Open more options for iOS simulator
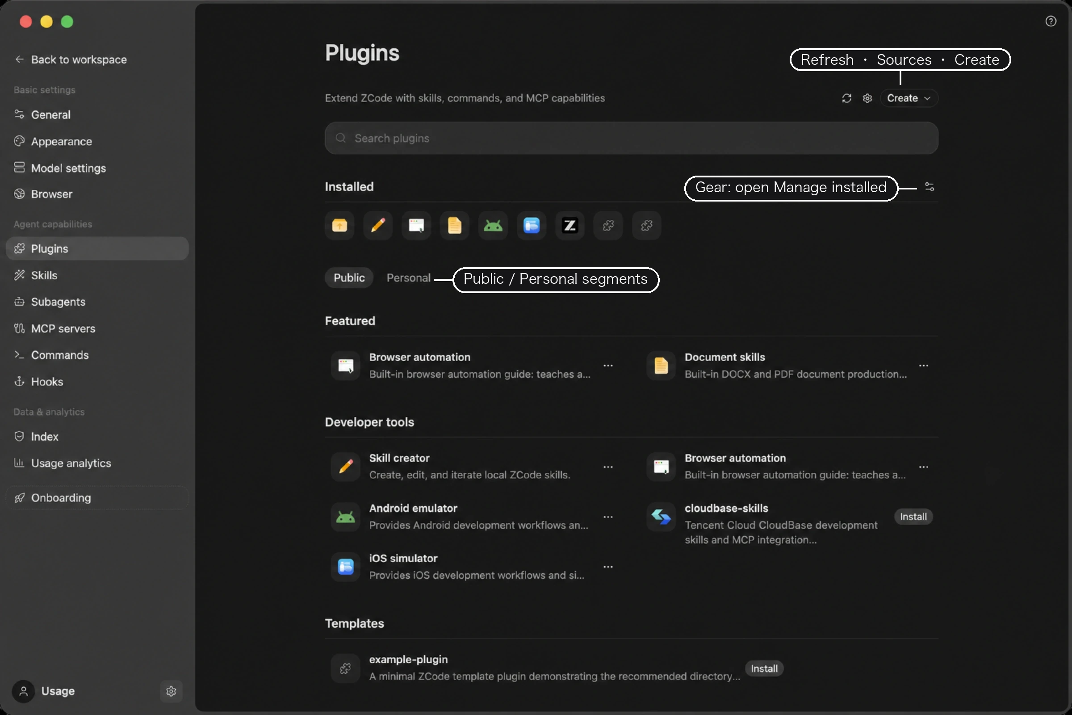This screenshot has height=715, width=1072. click(608, 567)
